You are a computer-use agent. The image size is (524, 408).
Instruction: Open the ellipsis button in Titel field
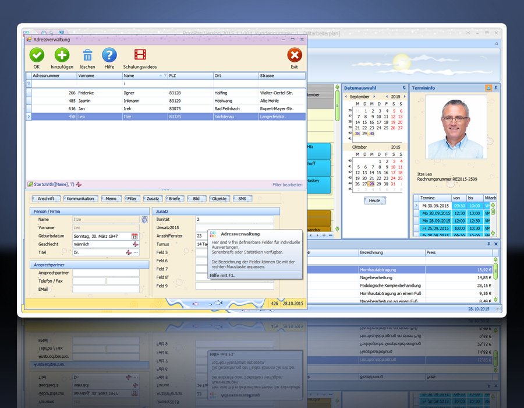click(136, 252)
